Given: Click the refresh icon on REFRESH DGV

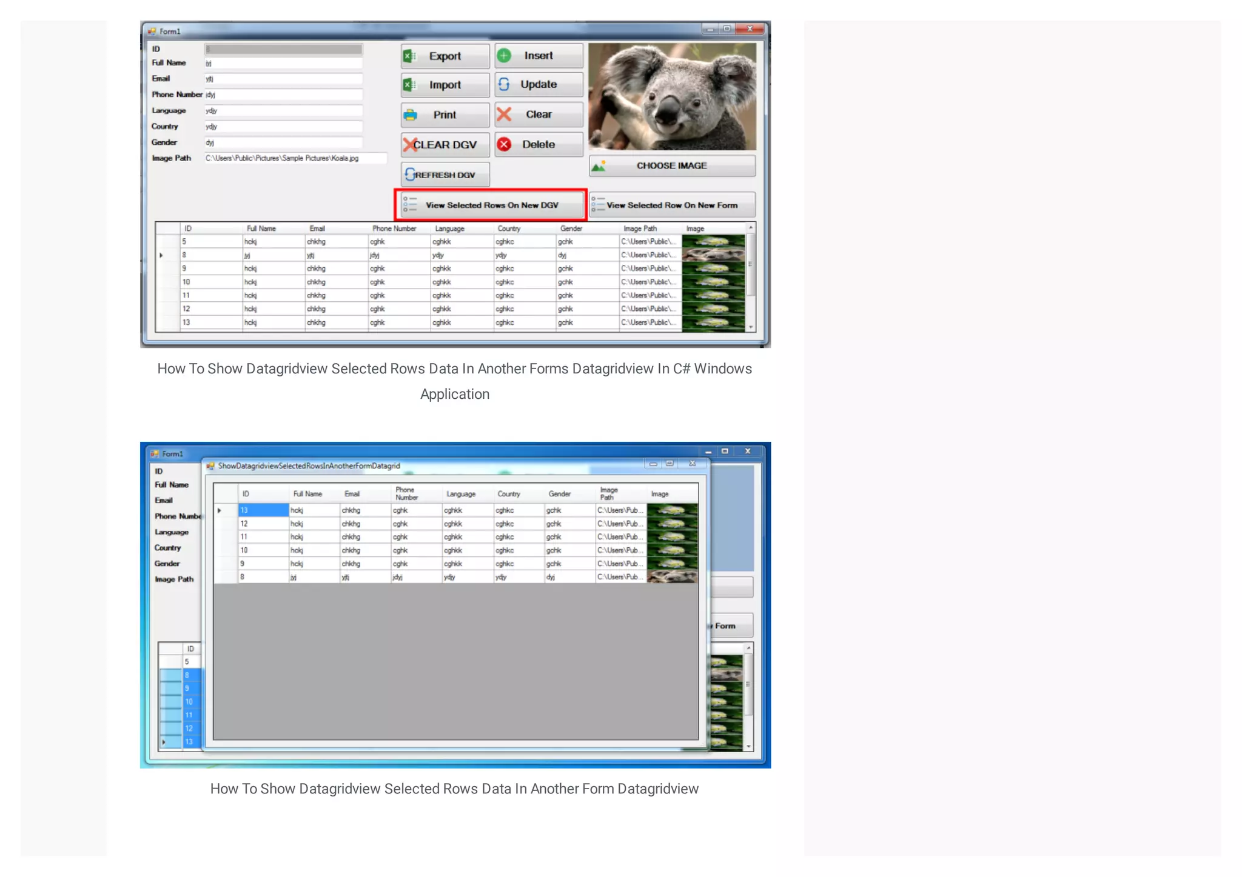Looking at the screenshot, I should point(411,175).
